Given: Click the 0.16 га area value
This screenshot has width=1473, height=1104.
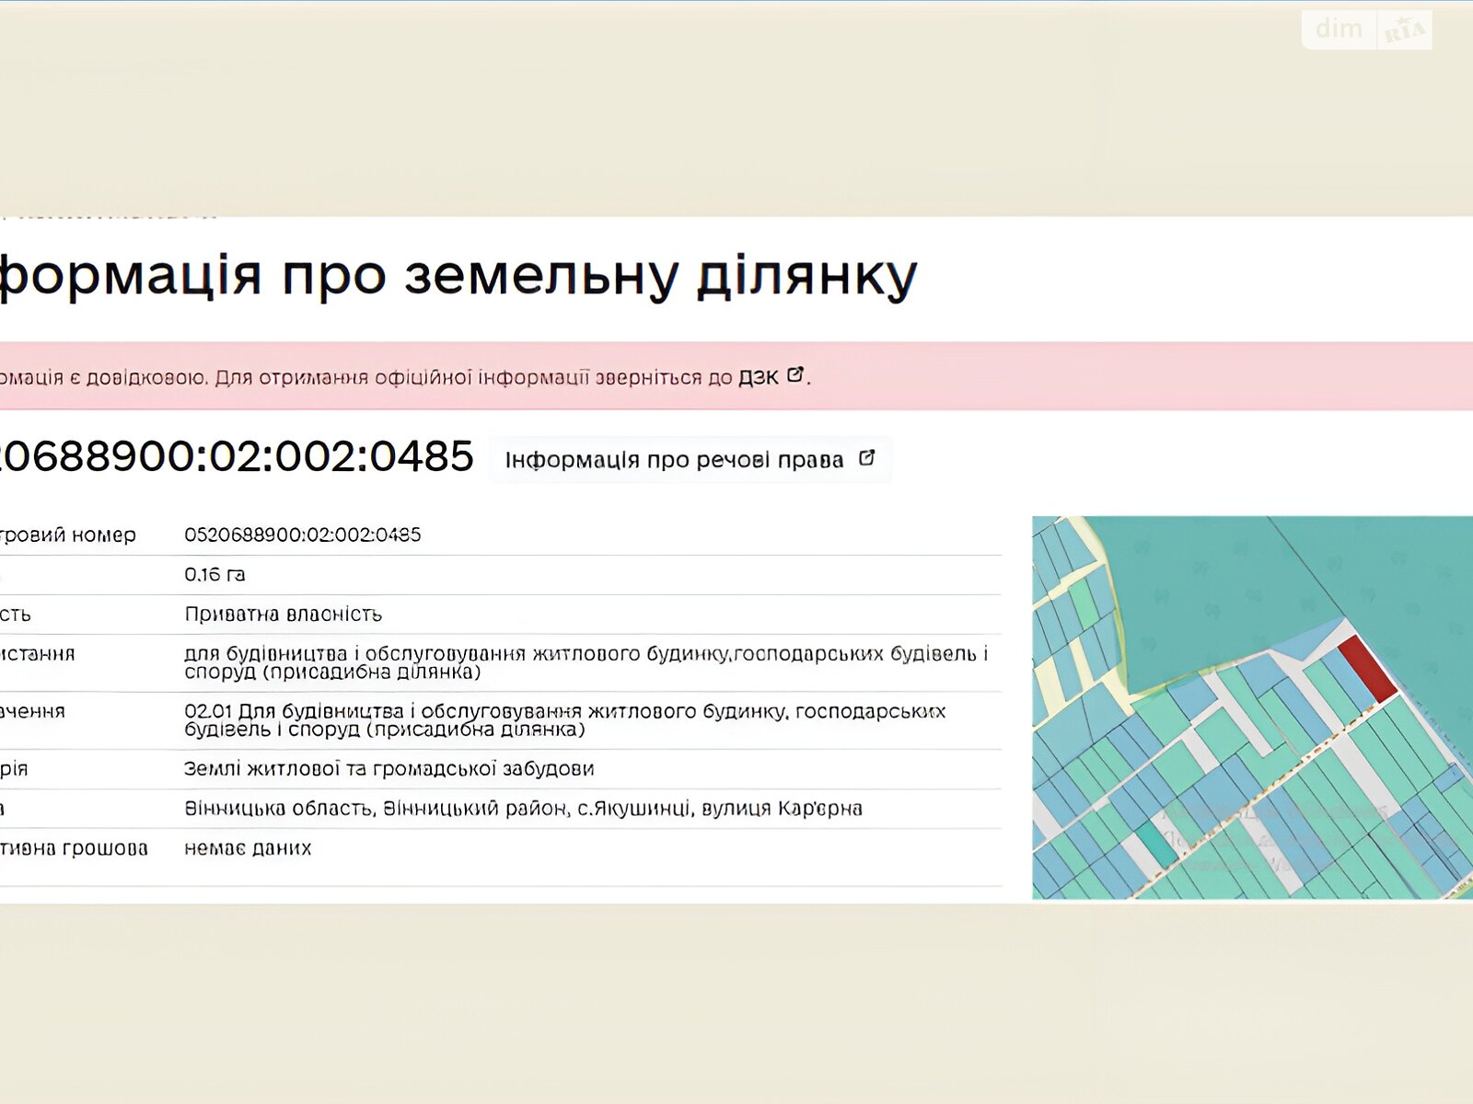Looking at the screenshot, I should [x=215, y=575].
